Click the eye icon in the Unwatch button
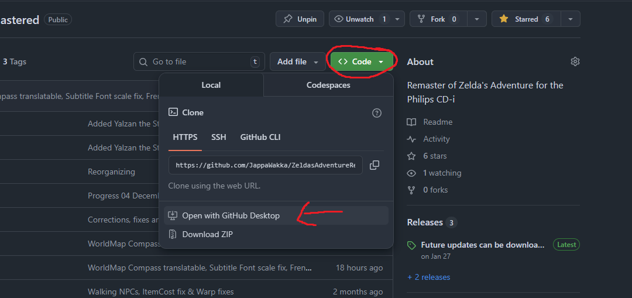 [339, 19]
